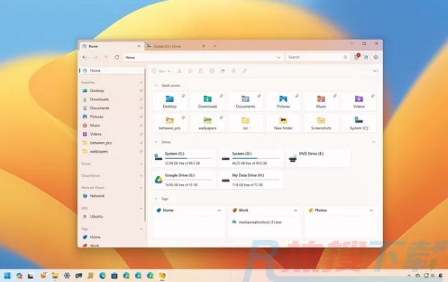The width and height of the screenshot is (448, 282).
Task: Open the toolbar three-dots overflow menu
Action: tap(375, 71)
